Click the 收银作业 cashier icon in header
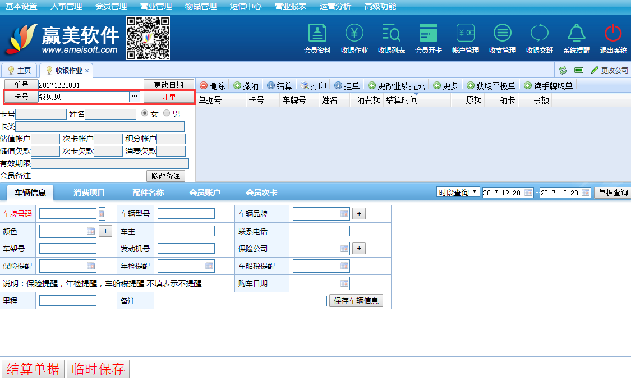 [354, 34]
